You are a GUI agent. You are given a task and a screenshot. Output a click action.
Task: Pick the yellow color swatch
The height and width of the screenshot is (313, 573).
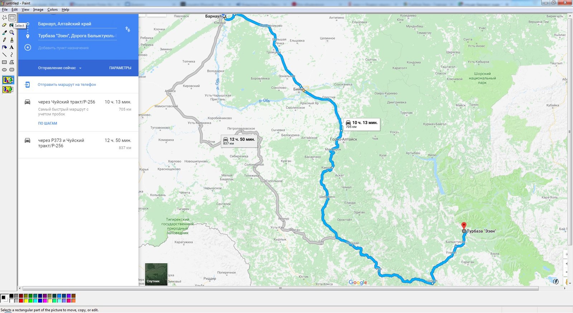(26, 300)
